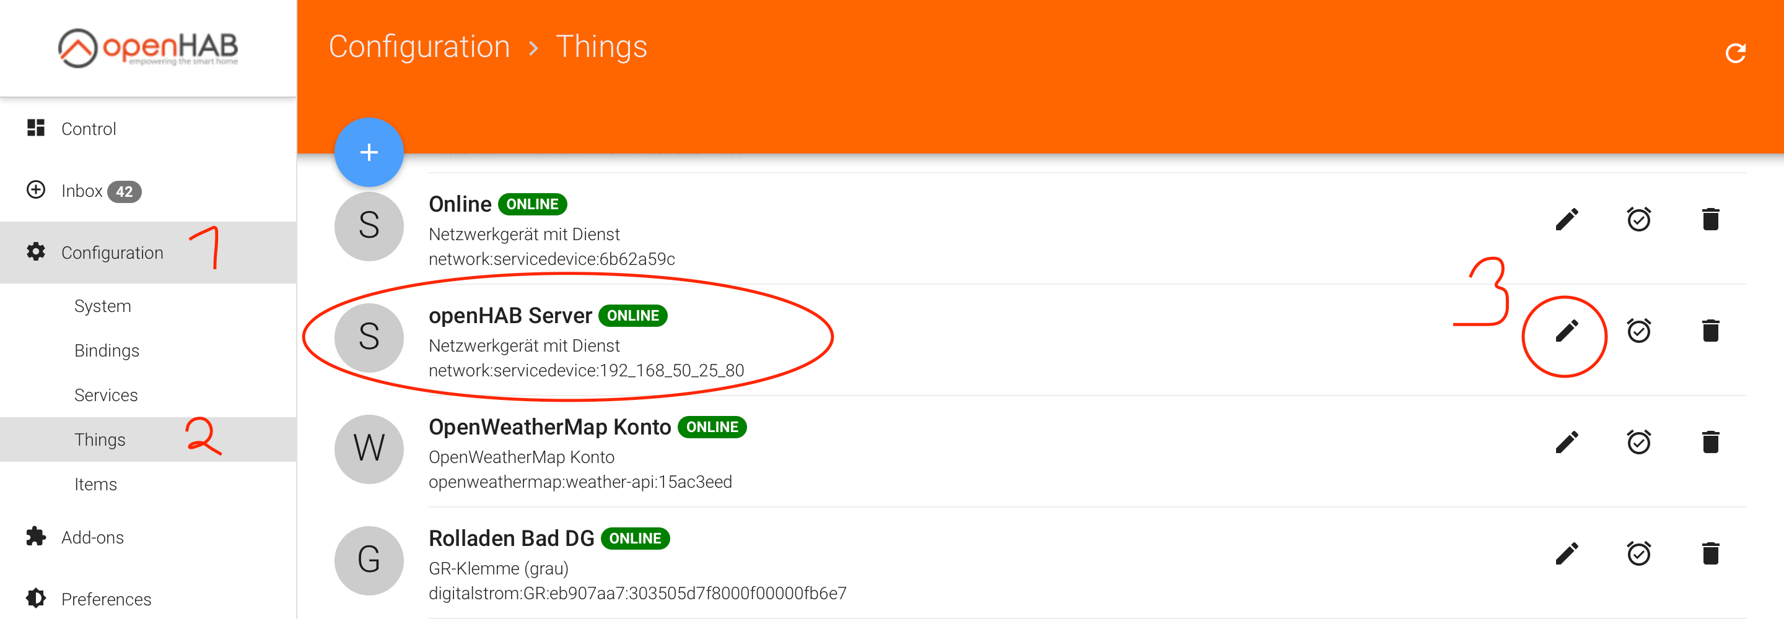Click the clock icon for OpenWeatherMap Konto
Screen dimensions: 1784x619
[1638, 443]
